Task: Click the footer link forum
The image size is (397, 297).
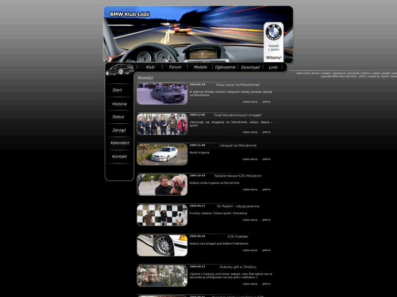Action: (315, 74)
